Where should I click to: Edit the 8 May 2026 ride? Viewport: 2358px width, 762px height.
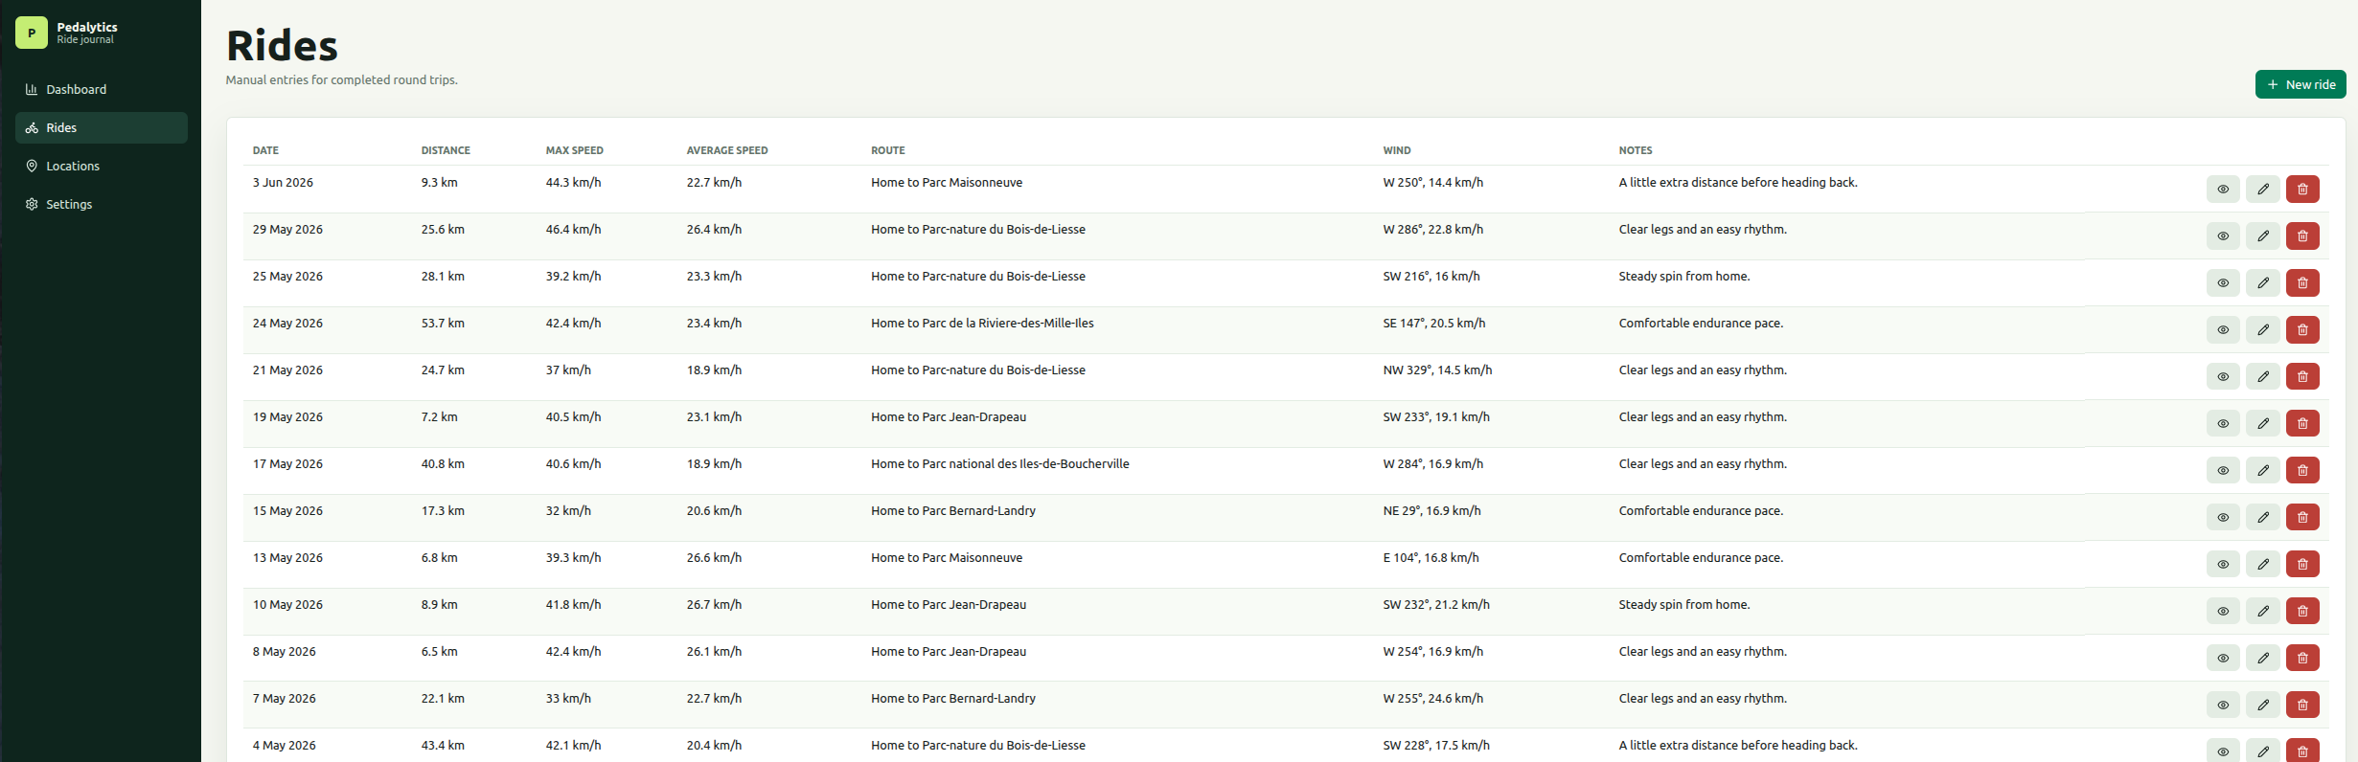(2263, 659)
